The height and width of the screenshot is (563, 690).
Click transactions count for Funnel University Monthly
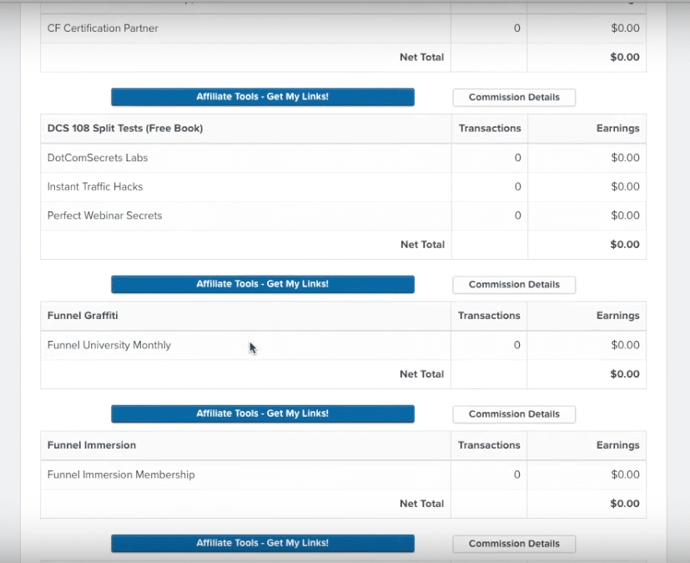(517, 345)
